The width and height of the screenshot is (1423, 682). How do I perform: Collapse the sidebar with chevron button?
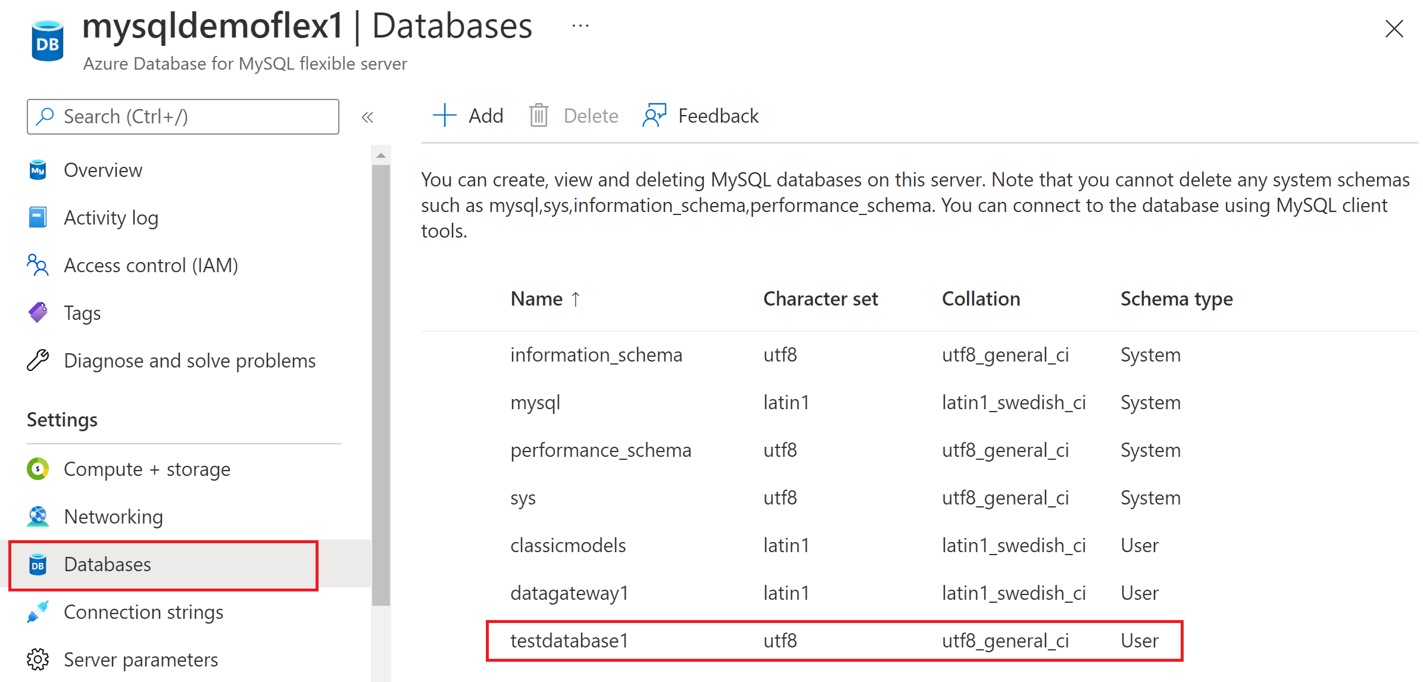(369, 116)
